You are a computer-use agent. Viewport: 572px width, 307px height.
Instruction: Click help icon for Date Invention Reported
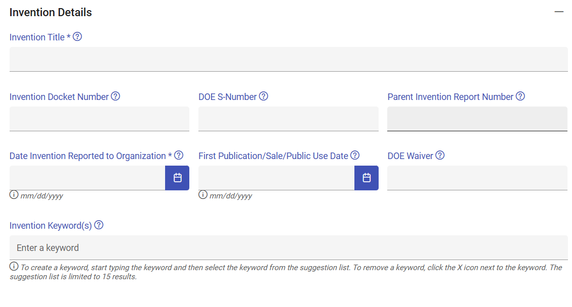(x=178, y=156)
